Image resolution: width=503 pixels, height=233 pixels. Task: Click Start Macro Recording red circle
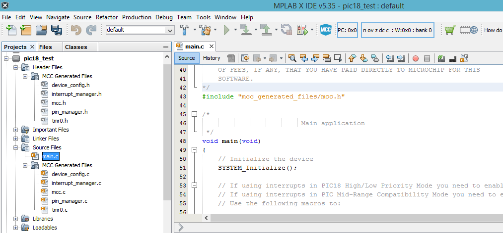tap(416, 58)
